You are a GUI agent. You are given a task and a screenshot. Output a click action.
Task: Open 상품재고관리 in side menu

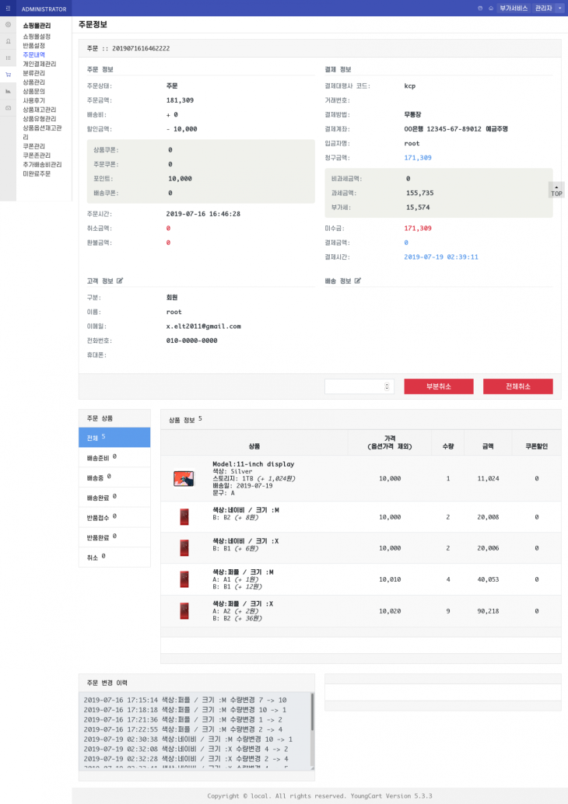coord(40,110)
